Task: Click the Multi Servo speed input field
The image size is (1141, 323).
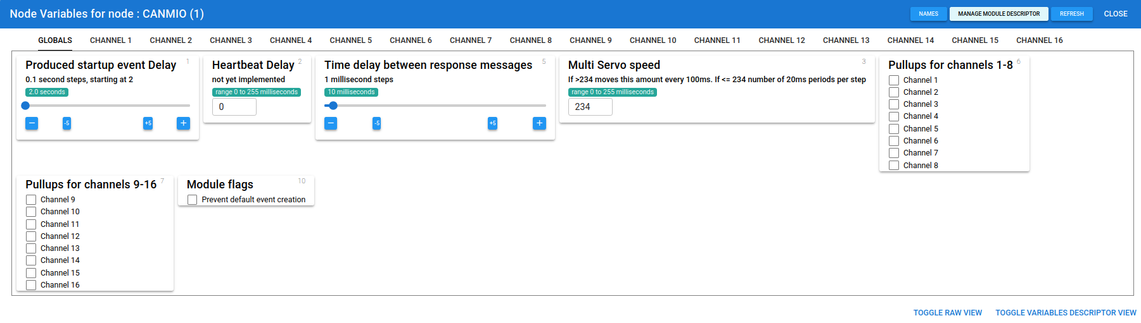Action: [590, 107]
